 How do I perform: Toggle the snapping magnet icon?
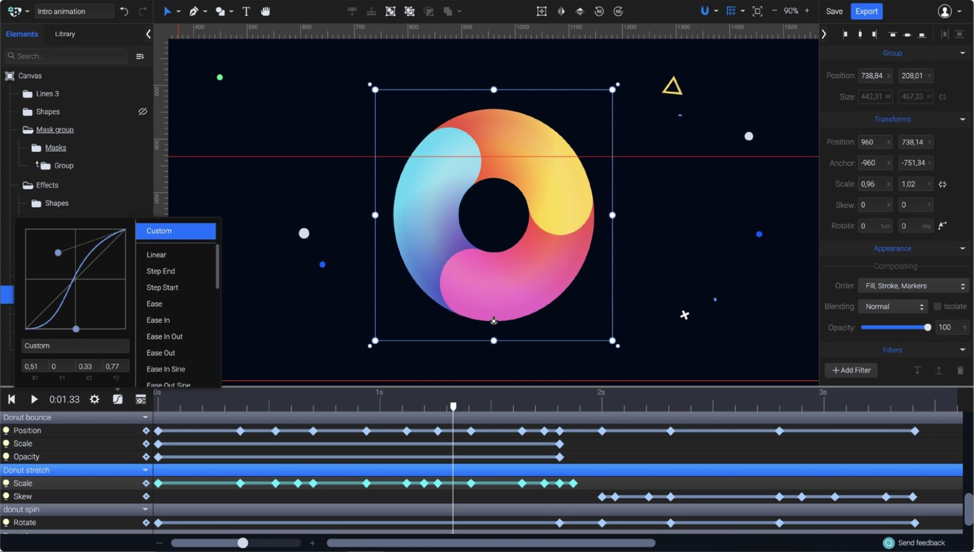tap(705, 11)
